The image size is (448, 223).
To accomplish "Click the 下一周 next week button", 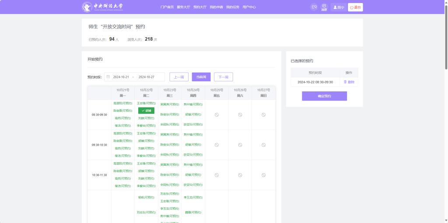I will (x=223, y=77).
